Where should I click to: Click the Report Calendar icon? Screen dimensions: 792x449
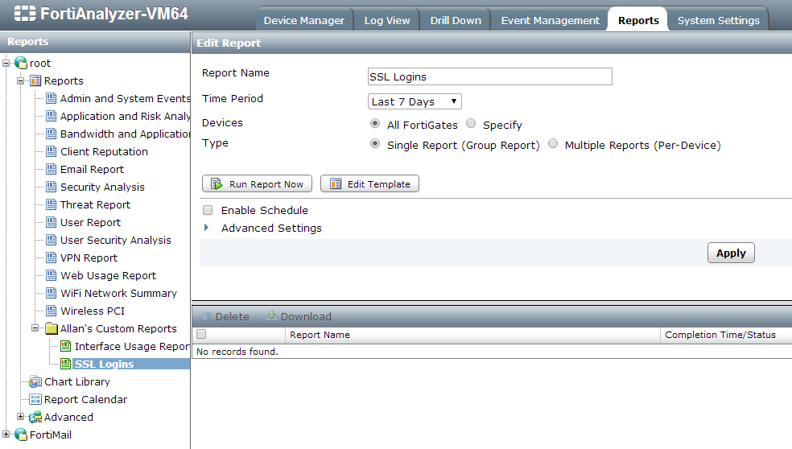pyautogui.click(x=35, y=399)
